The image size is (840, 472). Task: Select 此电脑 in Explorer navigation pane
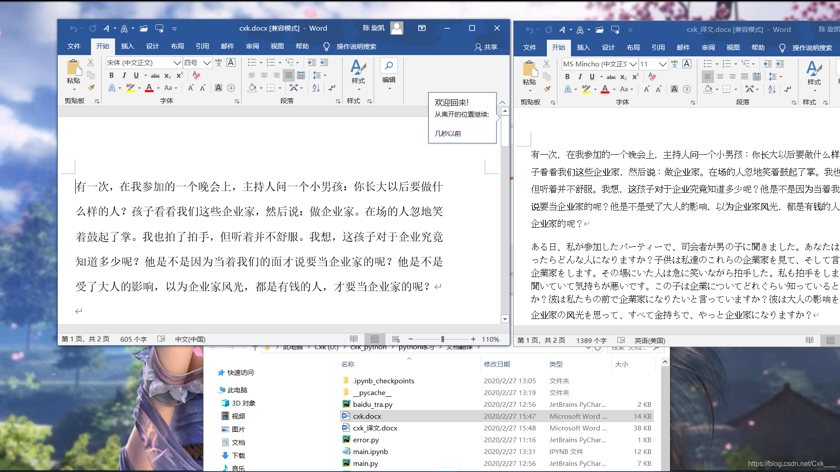(x=237, y=390)
